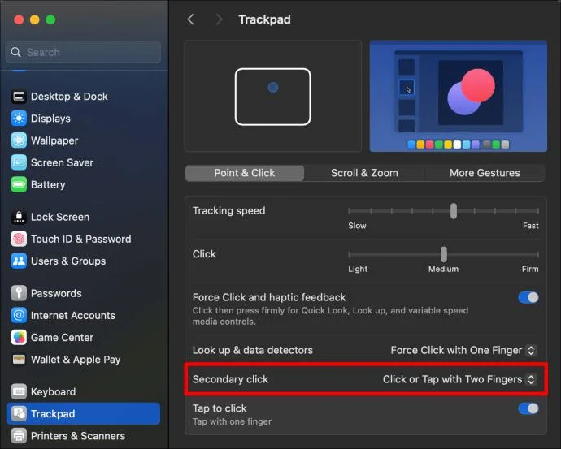Click the Displays sun icon
561x449 pixels.
tap(19, 119)
